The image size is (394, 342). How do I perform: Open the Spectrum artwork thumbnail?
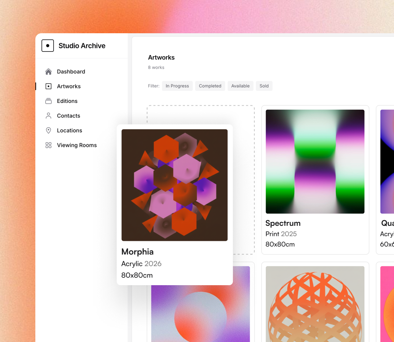[x=315, y=162]
